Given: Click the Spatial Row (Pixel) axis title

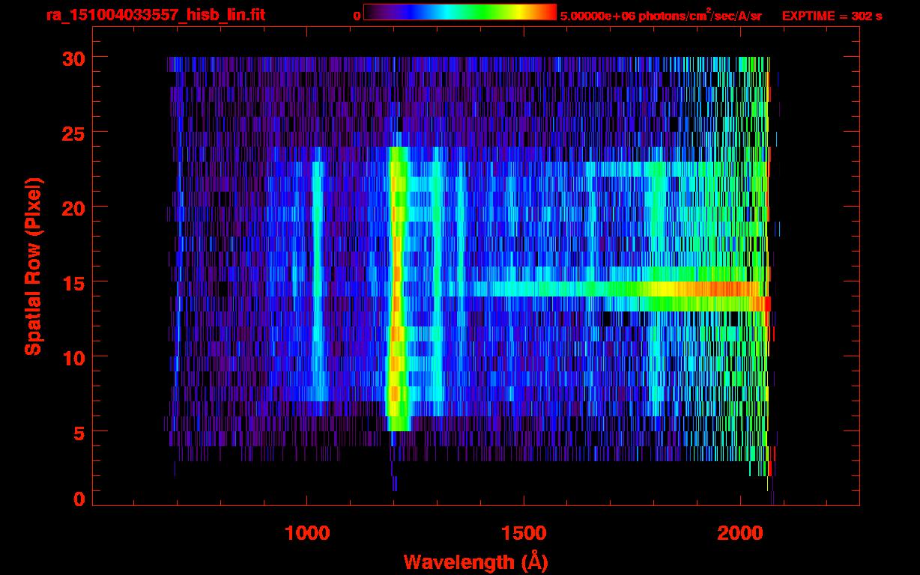Looking at the screenshot, I should point(32,267).
